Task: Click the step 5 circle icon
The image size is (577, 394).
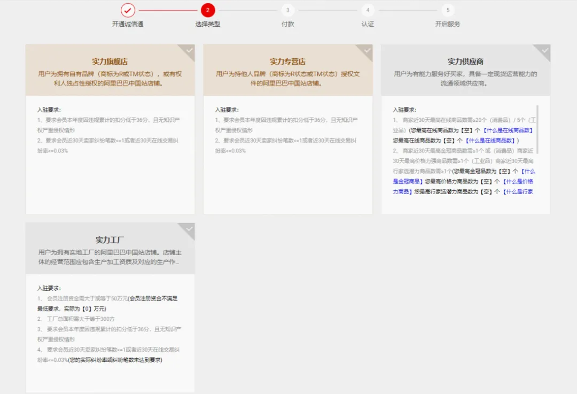Action: click(x=448, y=10)
